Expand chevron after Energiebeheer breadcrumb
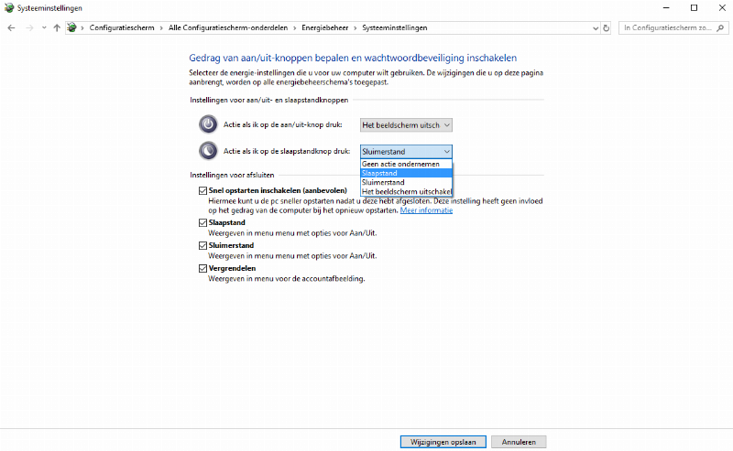Viewport: 733px width, 451px height. [356, 28]
